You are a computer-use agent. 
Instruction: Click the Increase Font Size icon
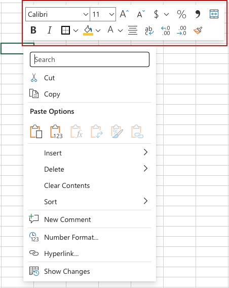(124, 14)
